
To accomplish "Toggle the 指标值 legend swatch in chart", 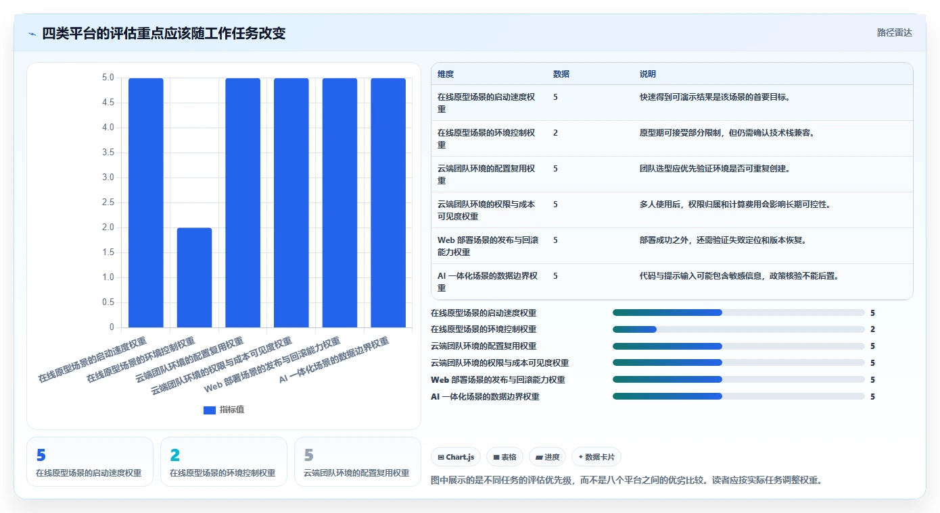I will [210, 410].
